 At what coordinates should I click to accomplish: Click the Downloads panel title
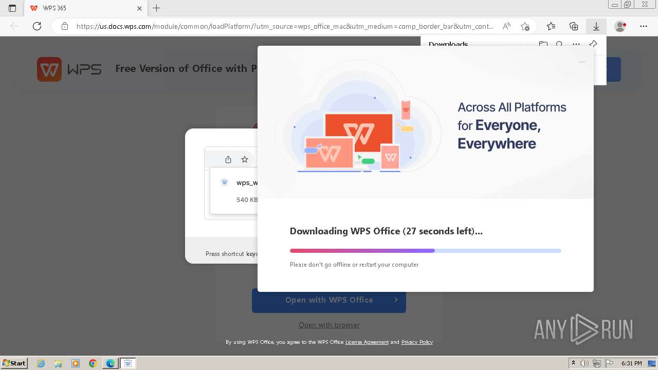point(448,44)
